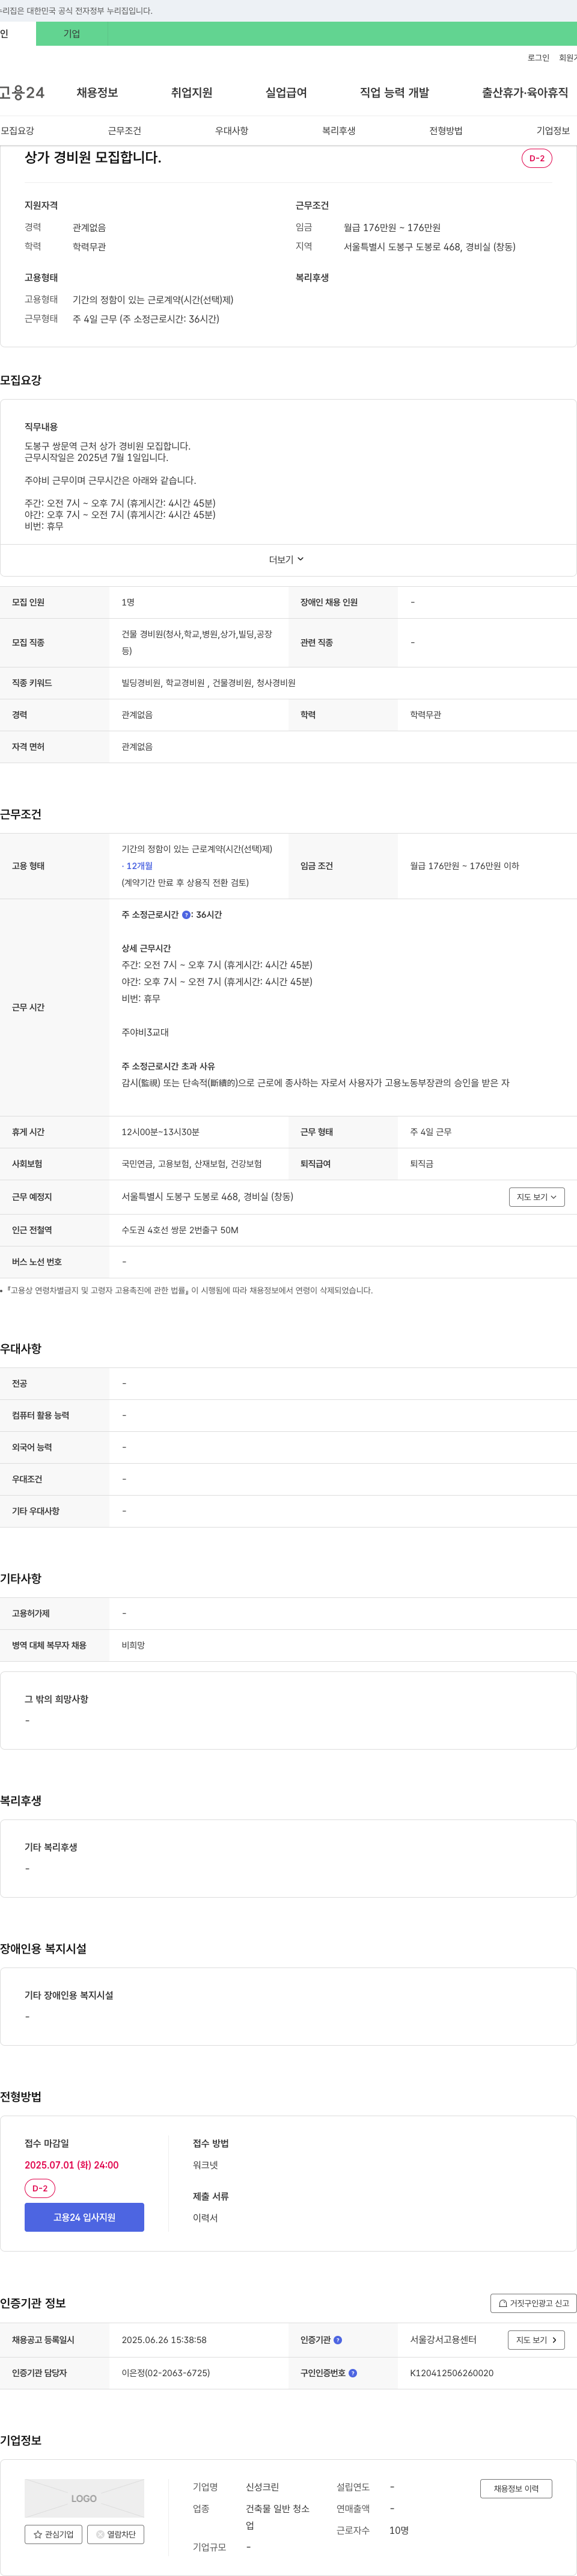Open the 채용정보 main menu
This screenshot has height=2576, width=577.
click(97, 93)
